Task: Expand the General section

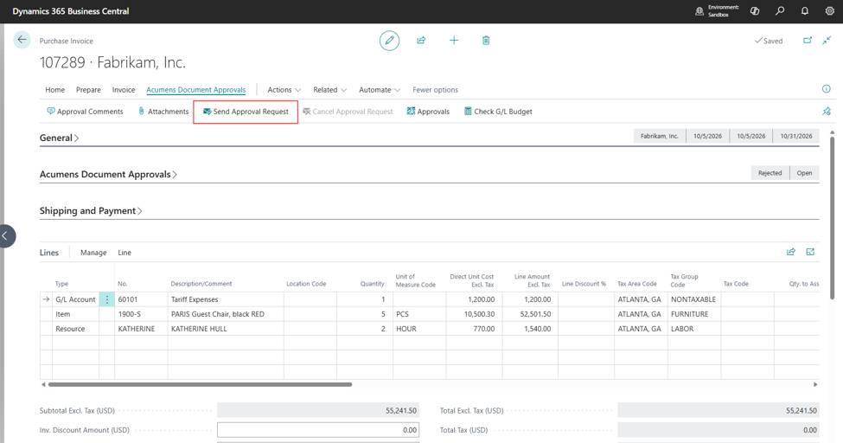Action: point(59,138)
